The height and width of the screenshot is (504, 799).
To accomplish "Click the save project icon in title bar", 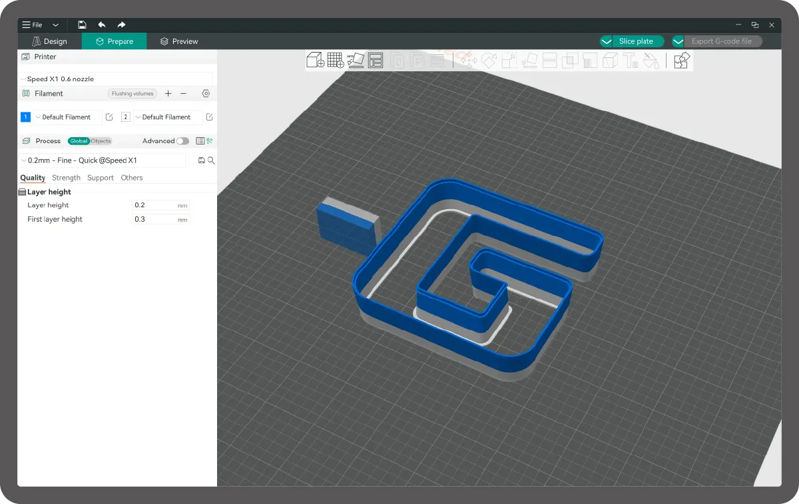I will [x=82, y=25].
